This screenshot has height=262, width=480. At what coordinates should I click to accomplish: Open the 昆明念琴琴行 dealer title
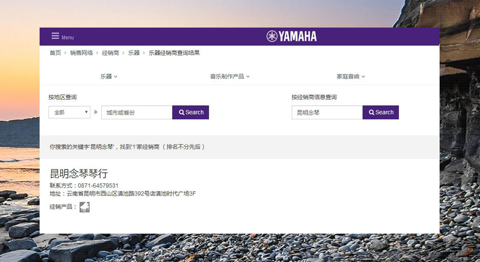click(79, 174)
